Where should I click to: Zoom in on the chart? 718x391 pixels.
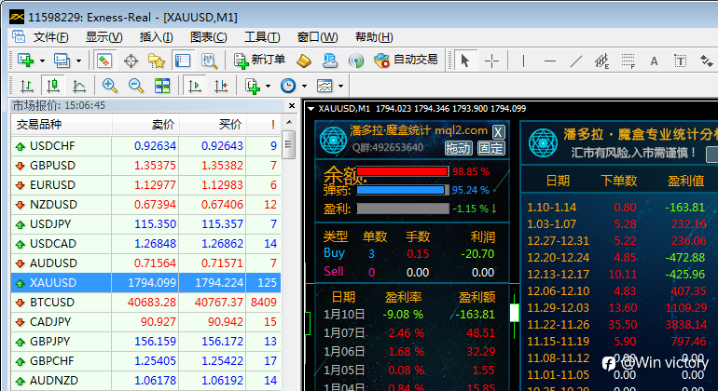[x=110, y=86]
